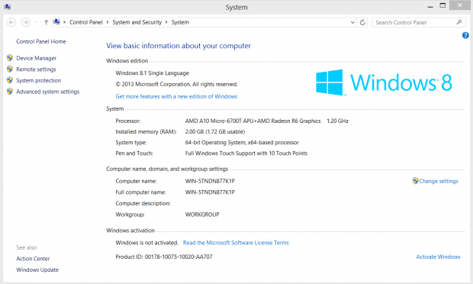Click 'Full Windows Touch Support with 10 Touch Points'
The image size is (473, 284).
(246, 153)
